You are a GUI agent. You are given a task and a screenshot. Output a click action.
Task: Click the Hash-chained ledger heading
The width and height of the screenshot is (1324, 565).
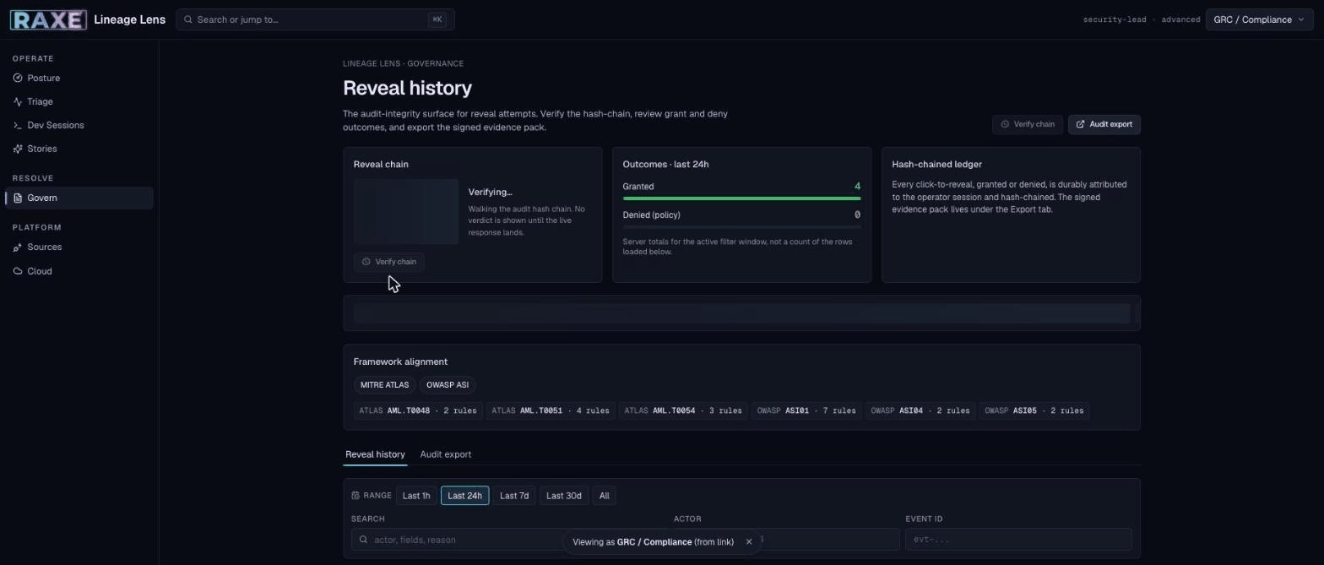click(936, 165)
